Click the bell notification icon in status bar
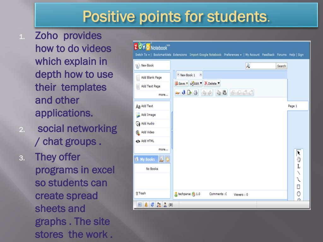 point(146,205)
